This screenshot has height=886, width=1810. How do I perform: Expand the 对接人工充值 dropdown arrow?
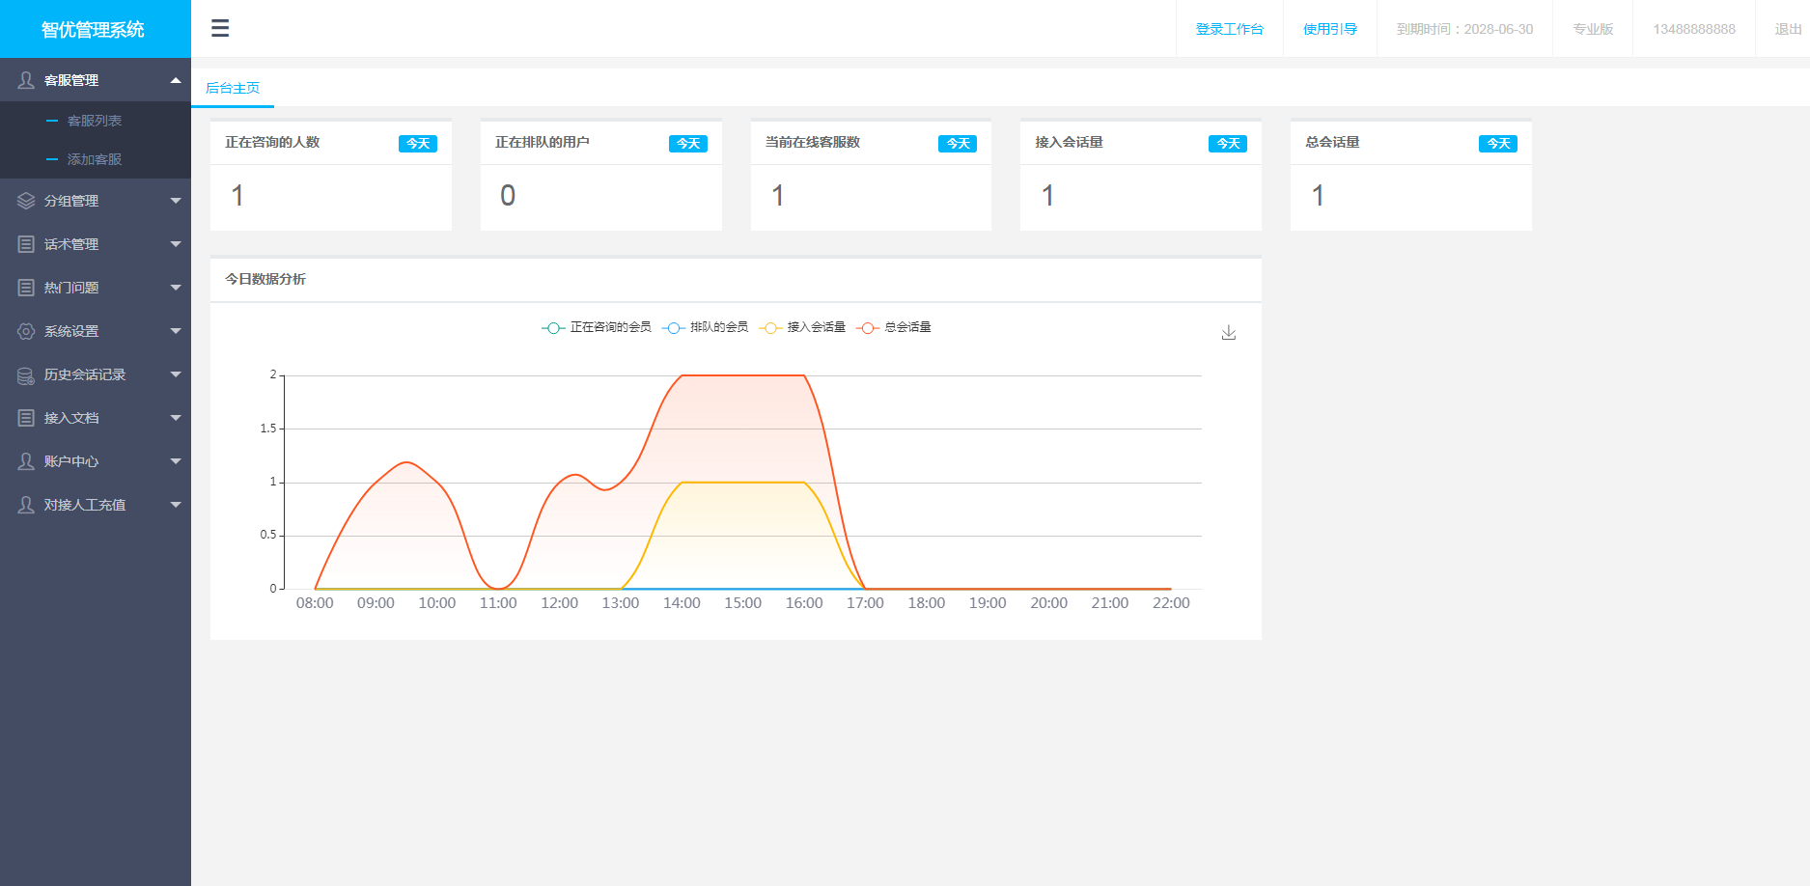coord(176,505)
